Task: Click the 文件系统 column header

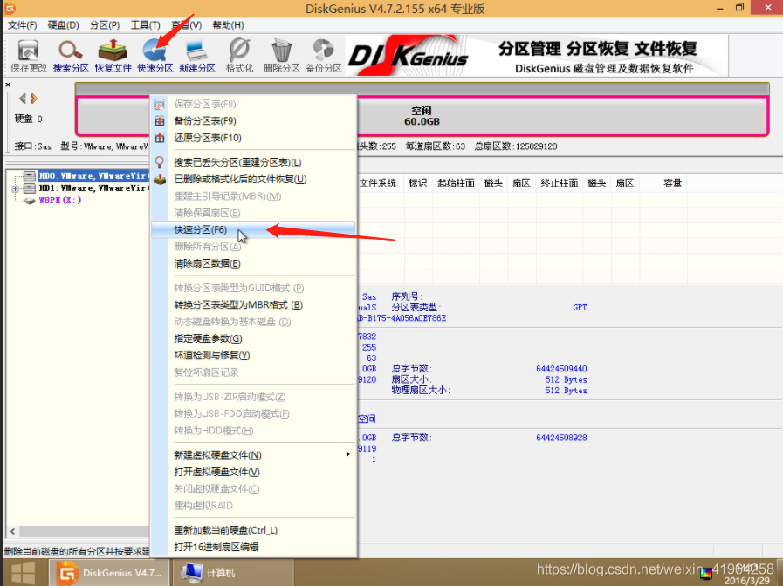Action: (x=377, y=183)
